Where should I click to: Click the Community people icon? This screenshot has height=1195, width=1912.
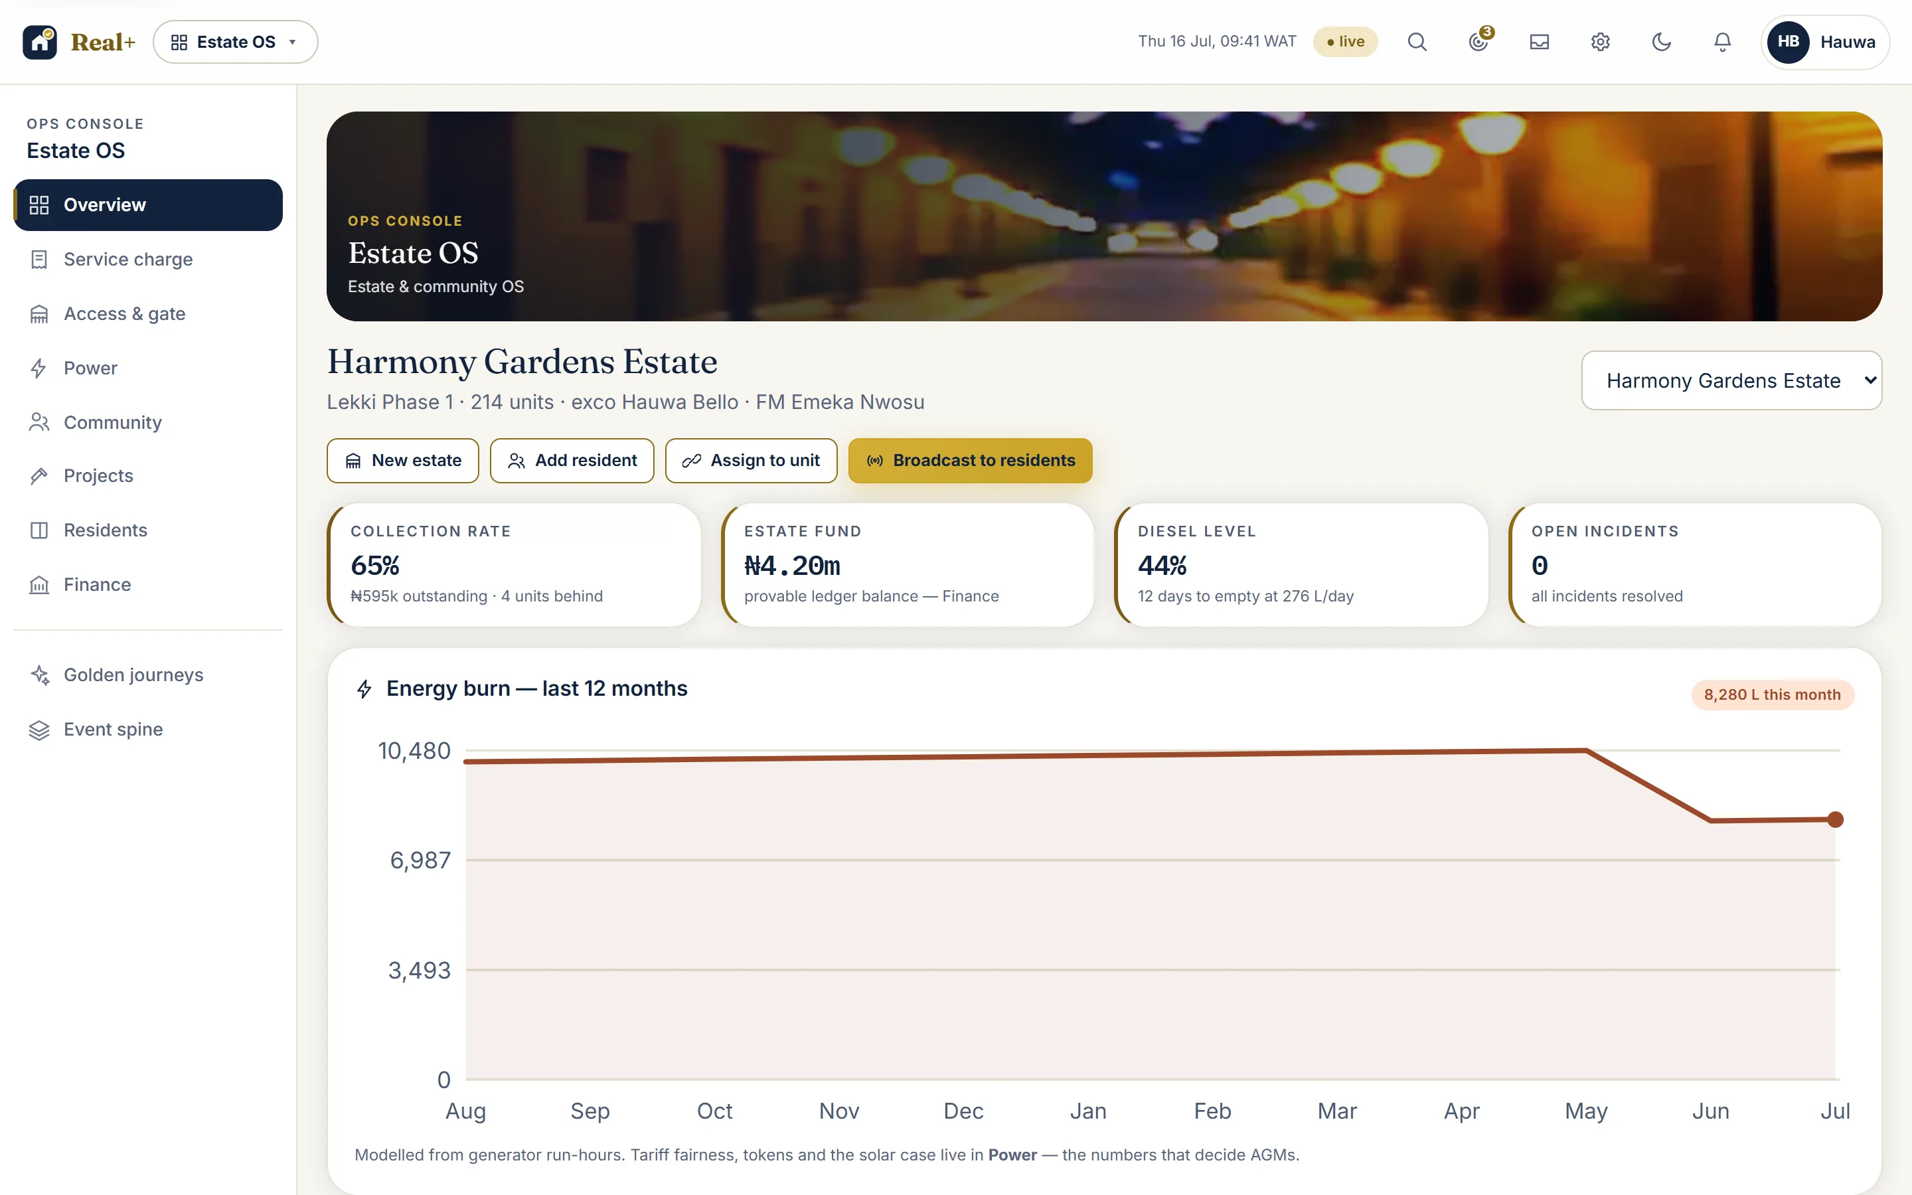click(39, 422)
